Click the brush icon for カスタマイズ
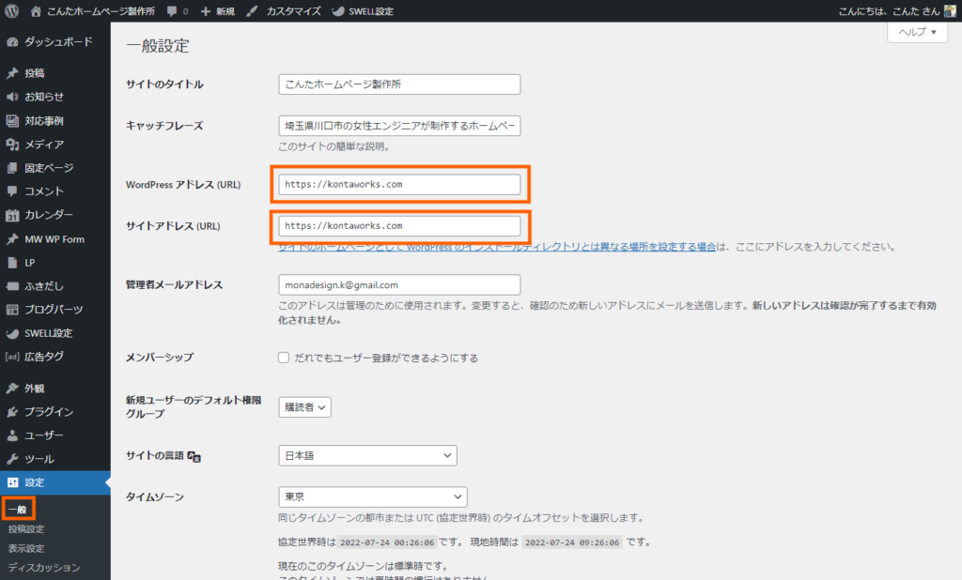The width and height of the screenshot is (962, 580). [252, 11]
